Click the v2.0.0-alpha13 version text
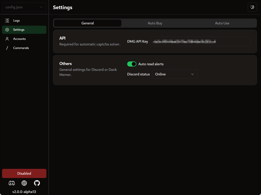The width and height of the screenshot is (261, 195). point(24,192)
